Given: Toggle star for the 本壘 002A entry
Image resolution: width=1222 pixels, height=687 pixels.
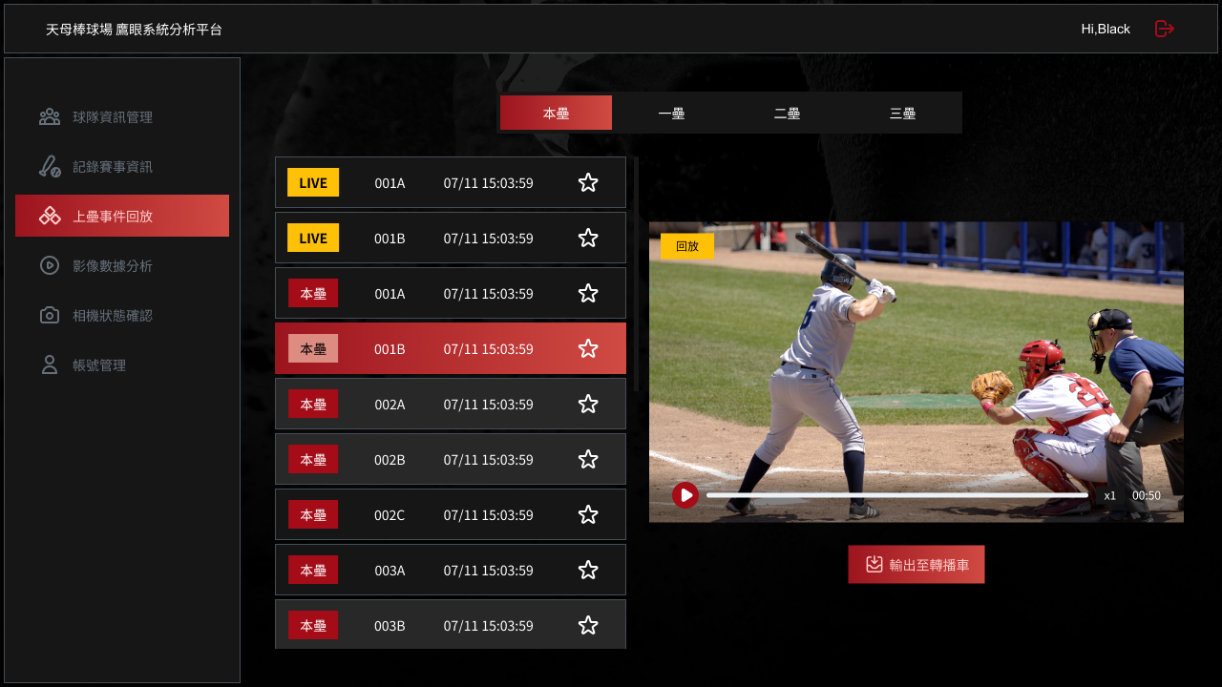Looking at the screenshot, I should click(588, 405).
